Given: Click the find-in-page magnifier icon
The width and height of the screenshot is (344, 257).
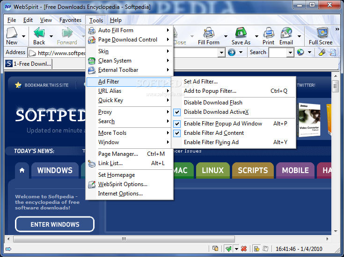Looking at the screenshot, I should point(333,52).
